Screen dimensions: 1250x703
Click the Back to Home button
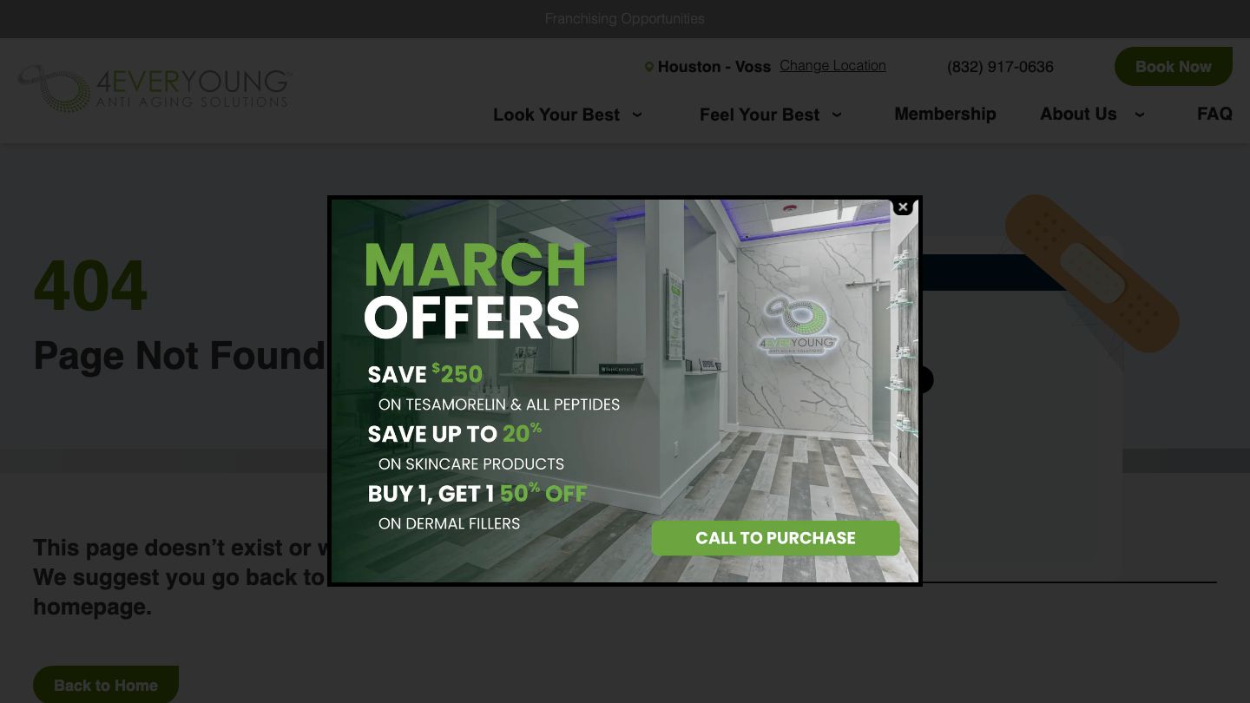(106, 685)
